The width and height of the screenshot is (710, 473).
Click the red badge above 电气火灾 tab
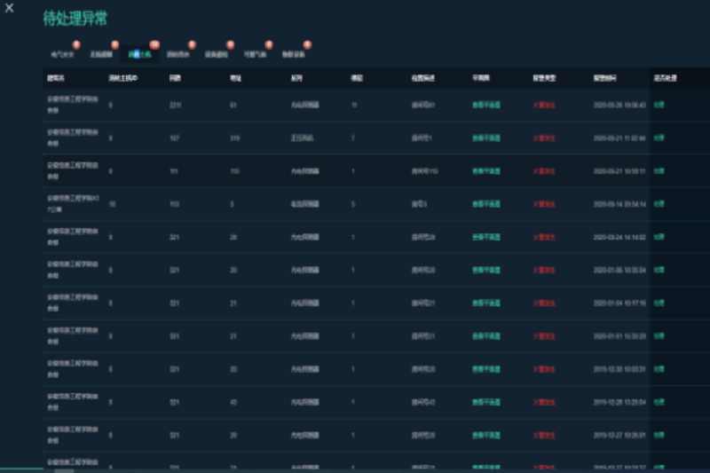(x=76, y=43)
